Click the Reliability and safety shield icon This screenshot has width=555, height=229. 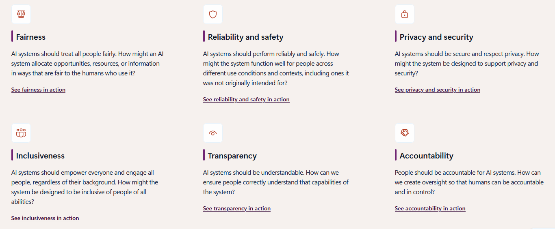[213, 14]
